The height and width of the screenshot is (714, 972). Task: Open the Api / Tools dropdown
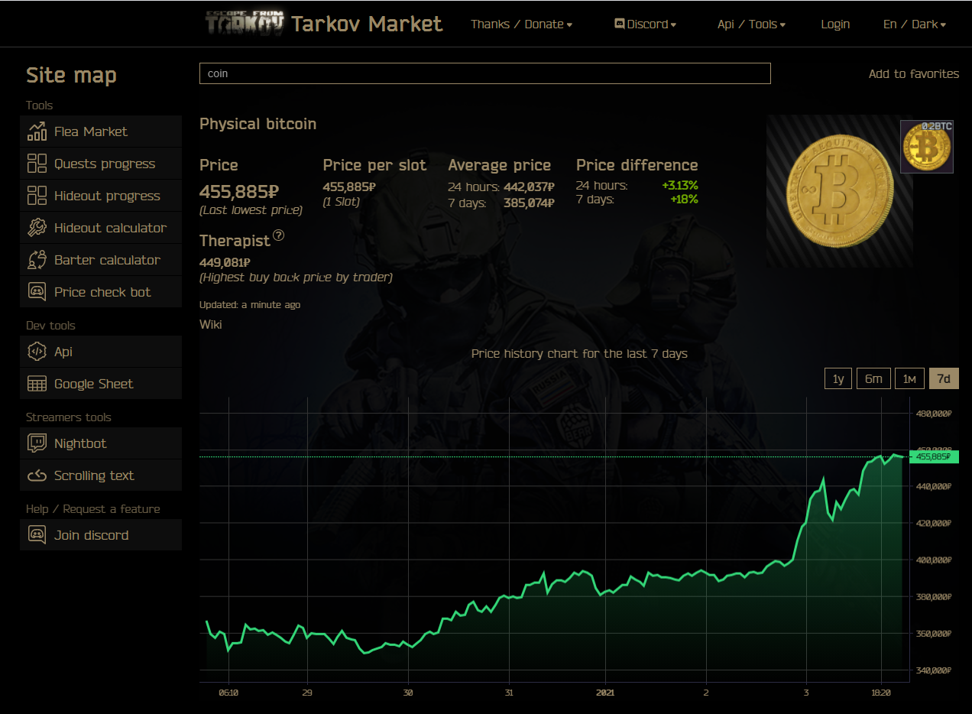pos(751,24)
